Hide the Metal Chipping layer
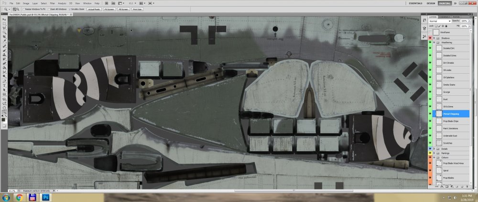 point(430,113)
